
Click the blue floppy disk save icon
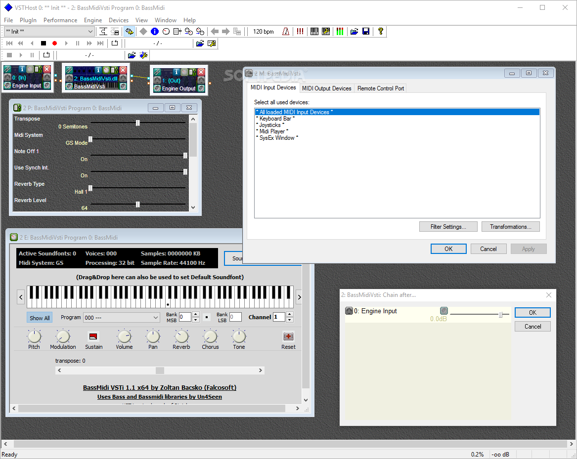tap(366, 32)
